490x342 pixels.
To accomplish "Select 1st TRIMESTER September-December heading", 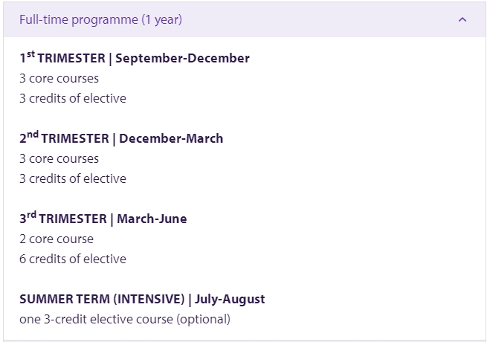I will tap(135, 57).
